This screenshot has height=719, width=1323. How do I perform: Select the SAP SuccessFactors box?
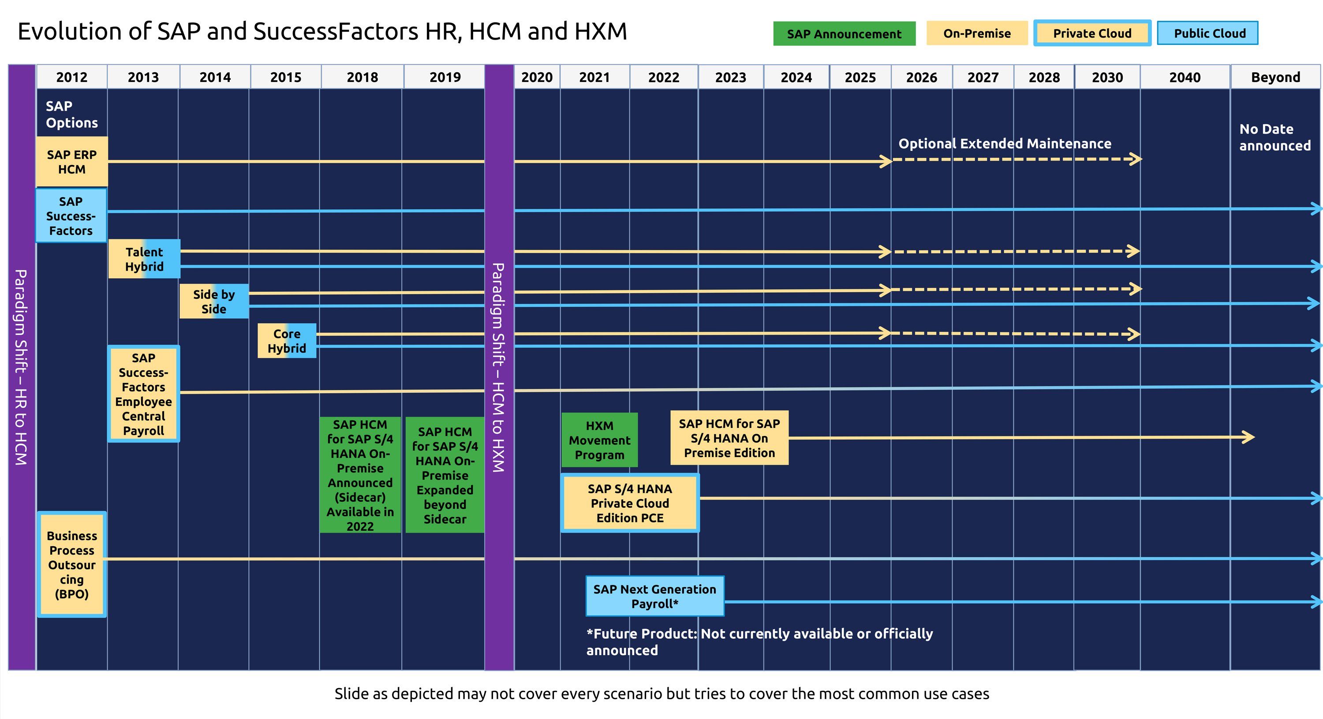click(71, 216)
